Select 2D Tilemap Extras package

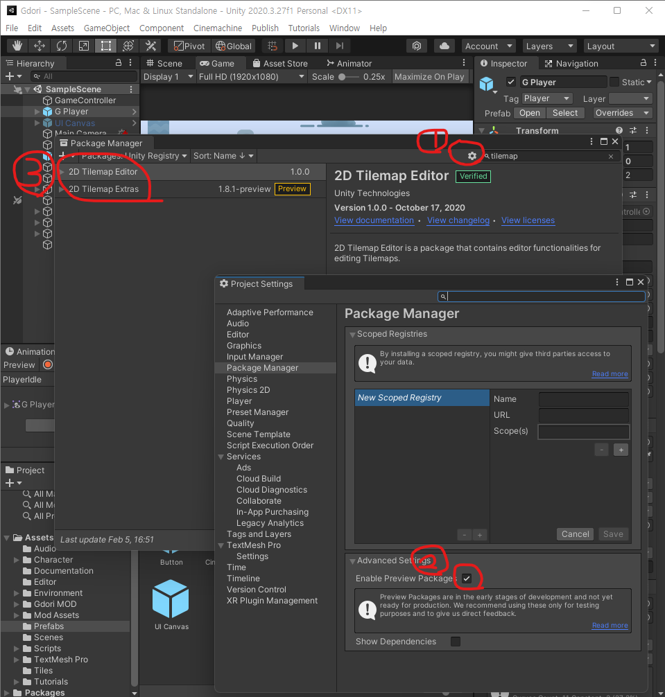point(190,189)
